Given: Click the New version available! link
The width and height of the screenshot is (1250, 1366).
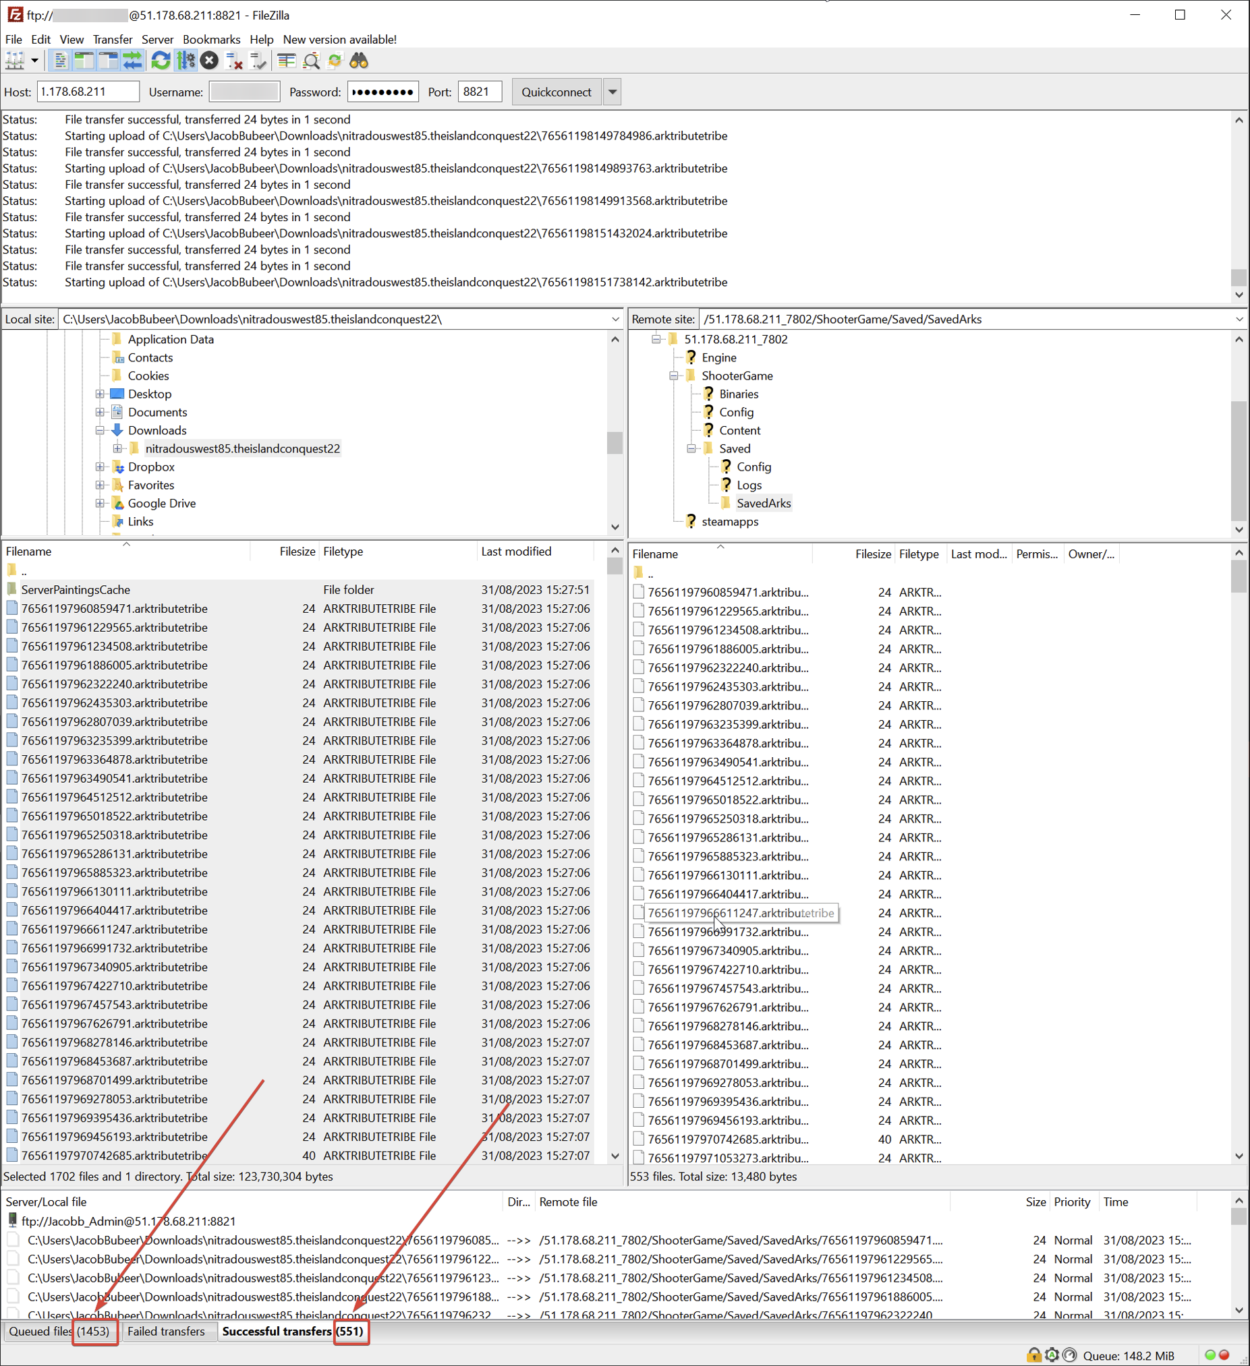Looking at the screenshot, I should point(339,39).
